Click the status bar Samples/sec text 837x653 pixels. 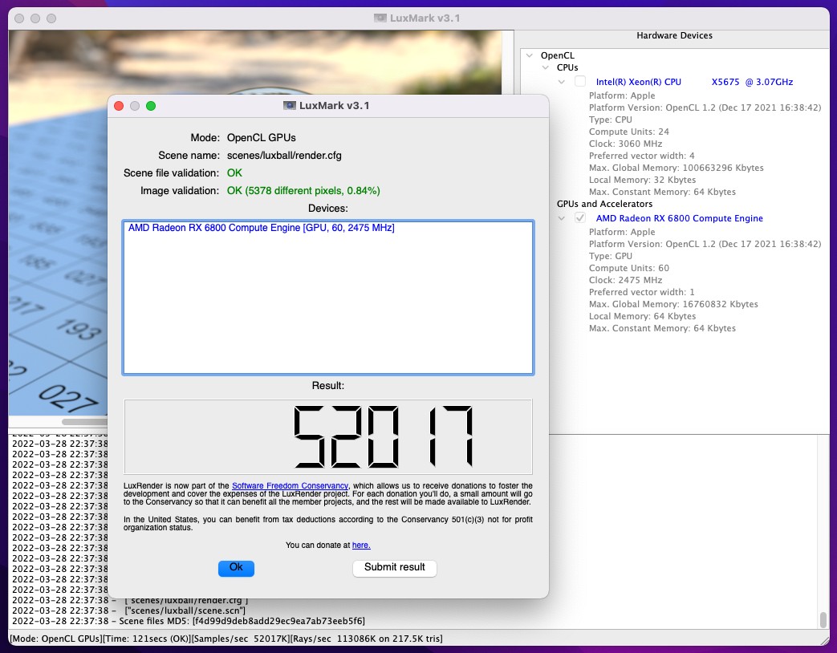tap(240, 638)
